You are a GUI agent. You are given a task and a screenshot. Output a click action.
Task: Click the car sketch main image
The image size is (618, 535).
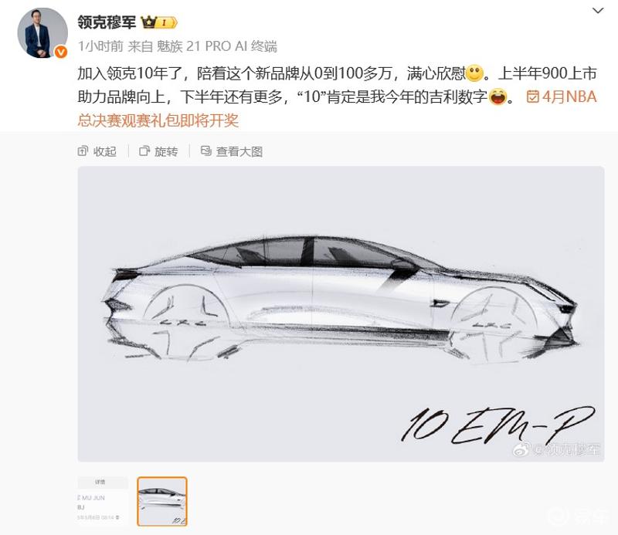pos(341,314)
